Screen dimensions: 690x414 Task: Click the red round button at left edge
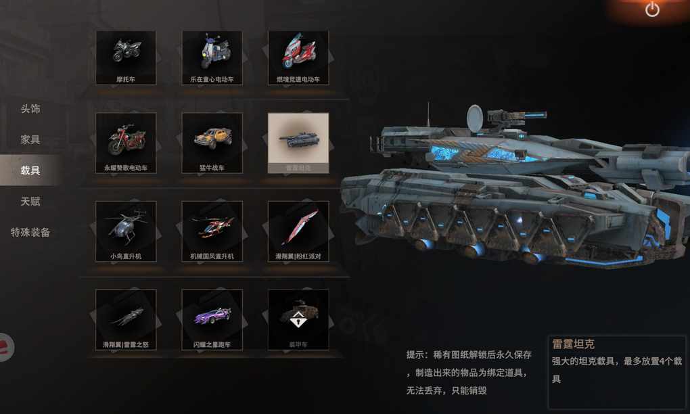[7, 348]
